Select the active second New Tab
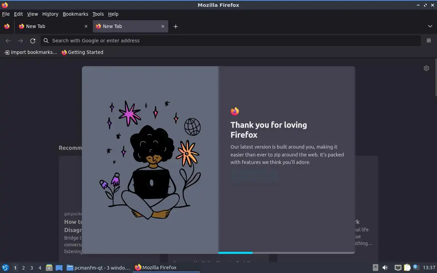This screenshot has width=437, height=273. 130,26
